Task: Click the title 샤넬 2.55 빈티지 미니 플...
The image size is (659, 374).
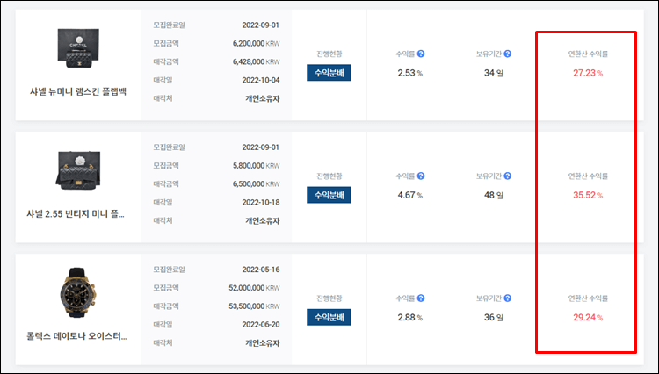Action: [x=76, y=214]
